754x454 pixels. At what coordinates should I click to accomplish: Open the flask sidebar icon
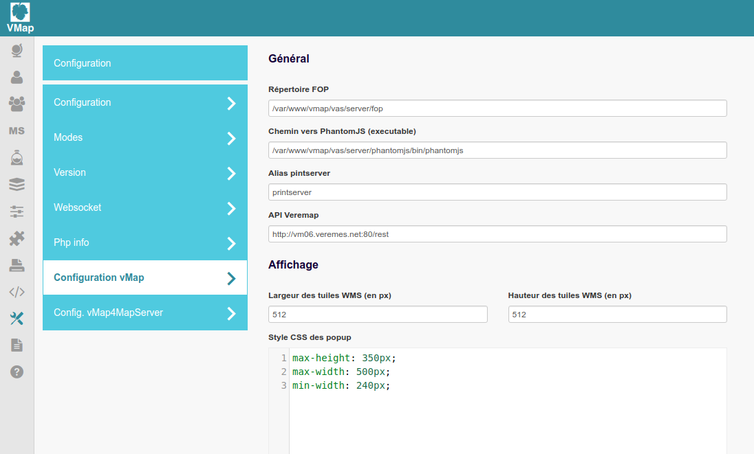tap(17, 157)
